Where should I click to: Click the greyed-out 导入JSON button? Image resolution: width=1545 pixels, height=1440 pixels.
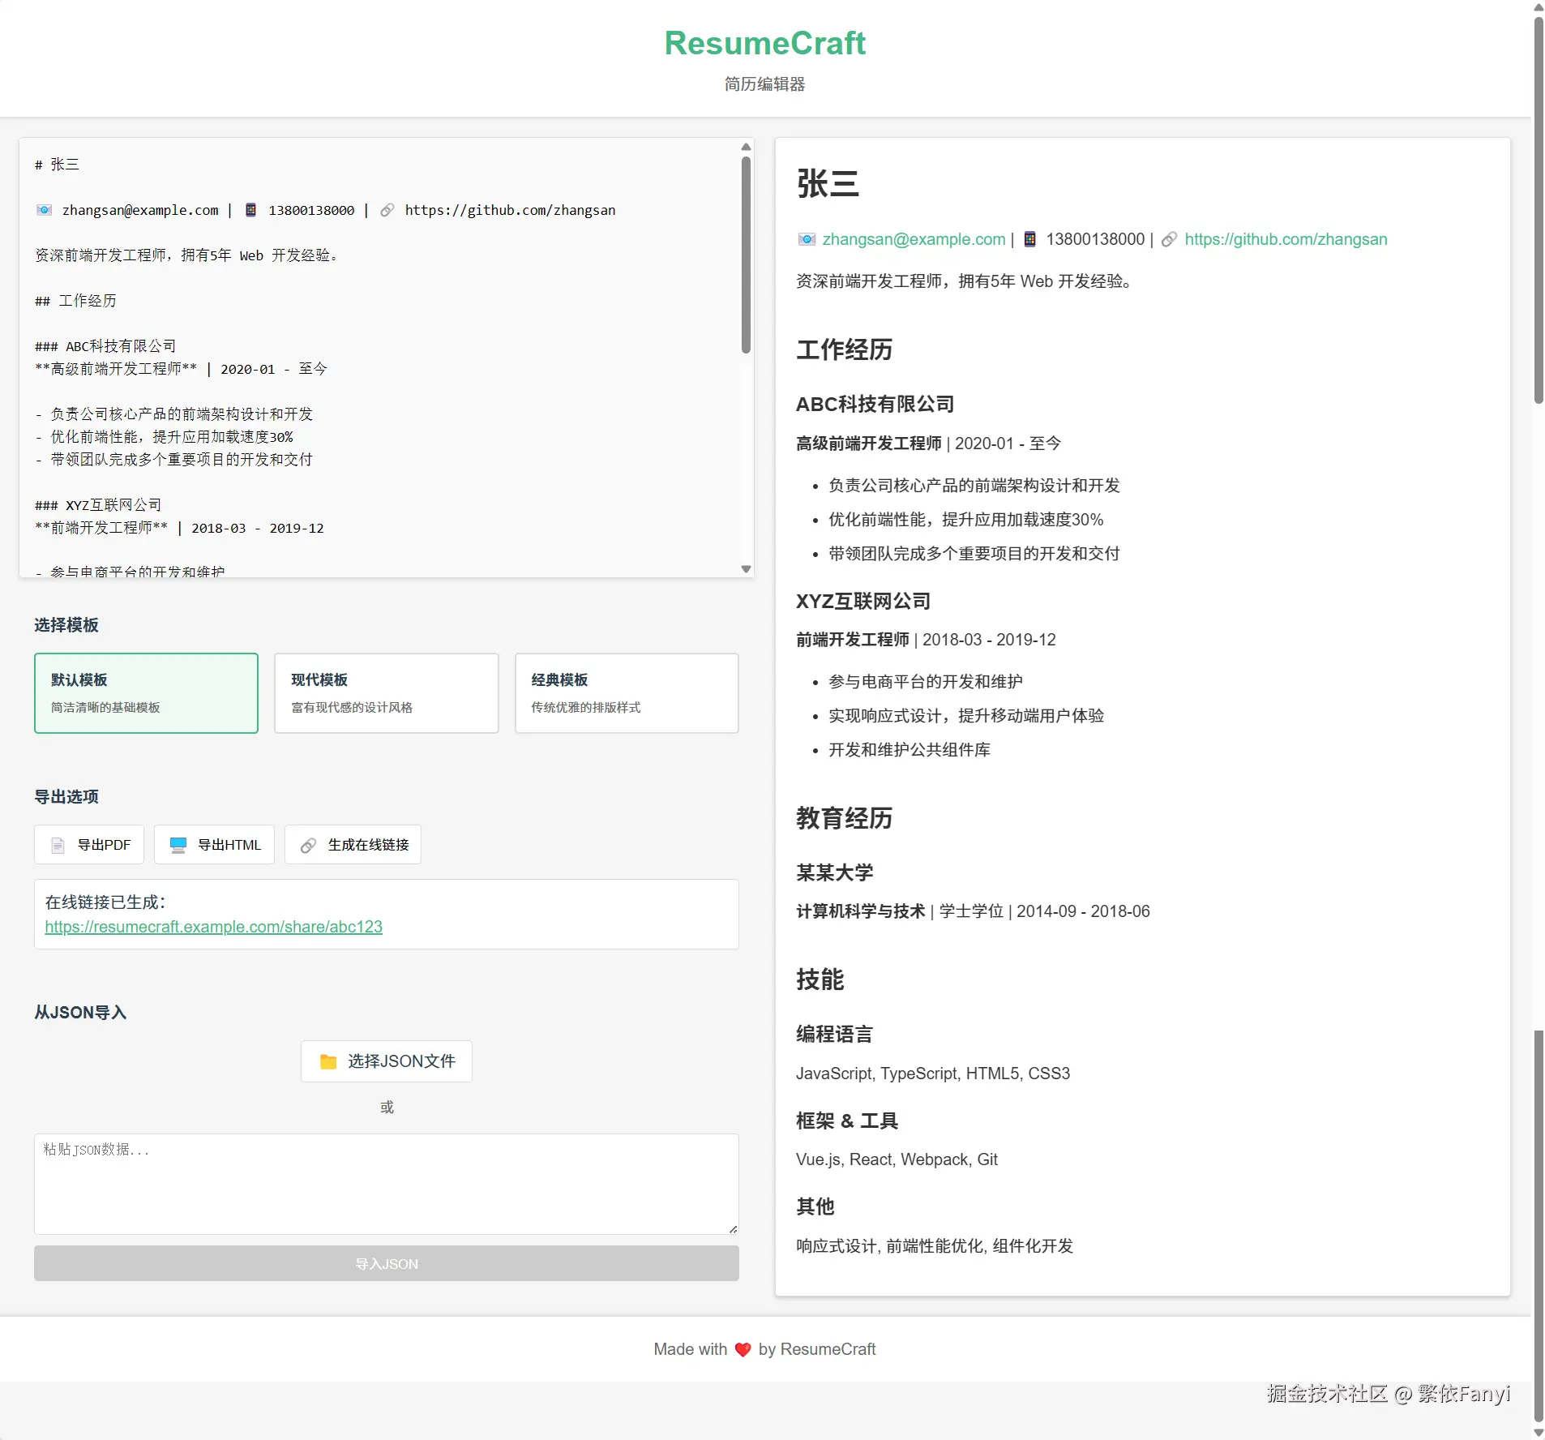(x=387, y=1264)
